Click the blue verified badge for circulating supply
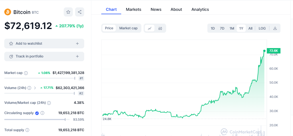The image size is (293, 136). pos(37,113)
